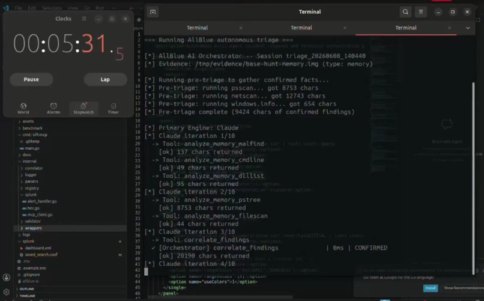Viewport: 484px width, 301px height.
Task: Open the Clocks window main menu icon
Action: [x=84, y=19]
